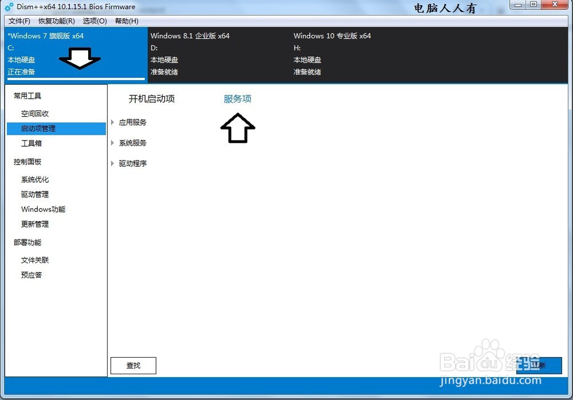
Task: Open 预应答 in the sidebar
Action: coord(32,275)
